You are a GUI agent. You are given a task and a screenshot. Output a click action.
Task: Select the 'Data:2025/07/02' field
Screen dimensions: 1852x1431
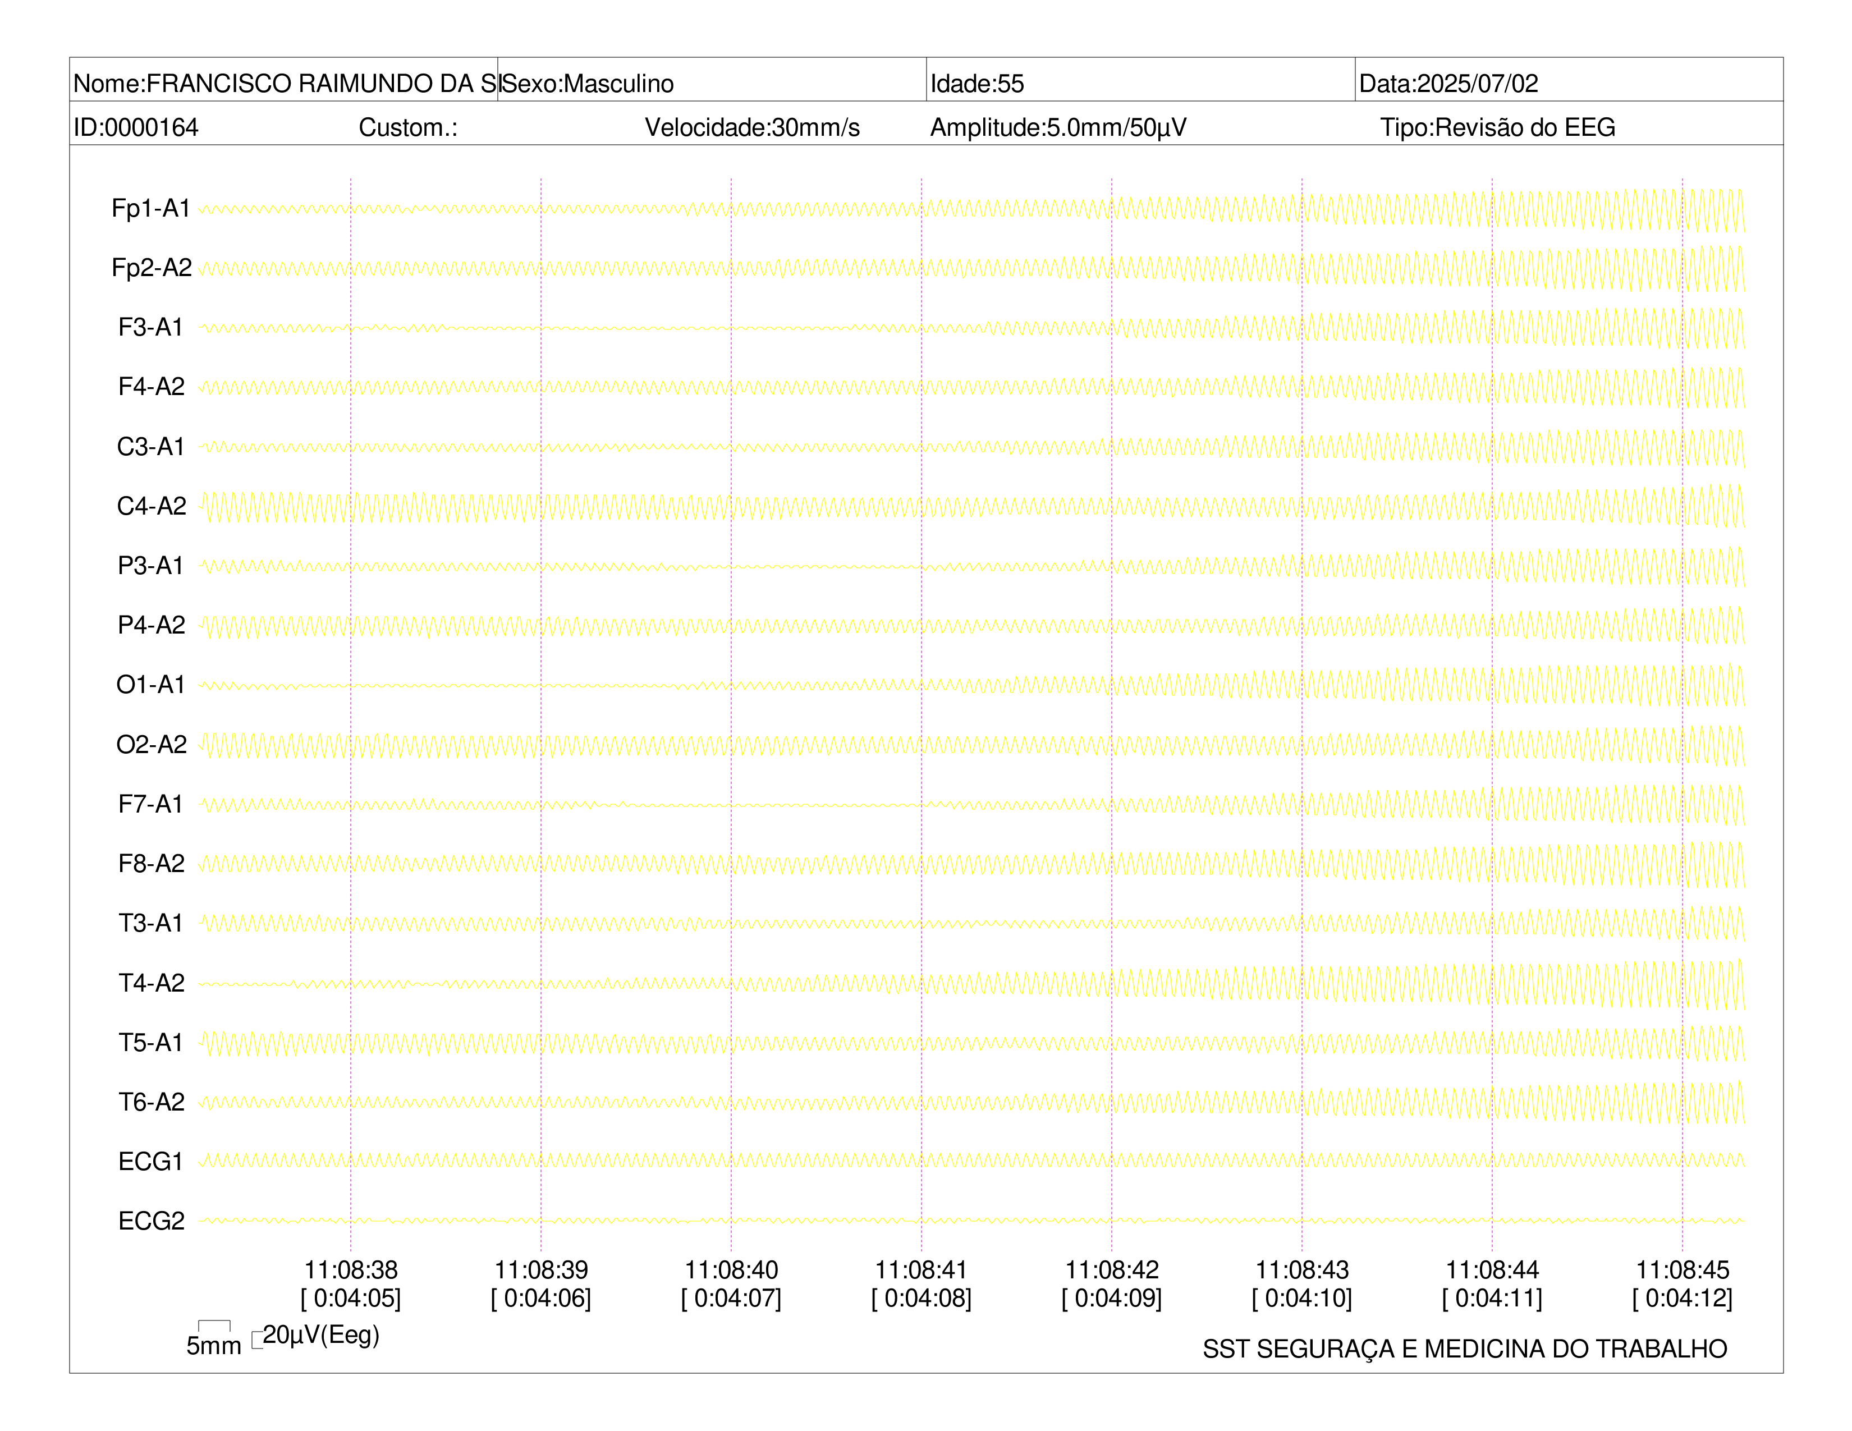point(1448,83)
